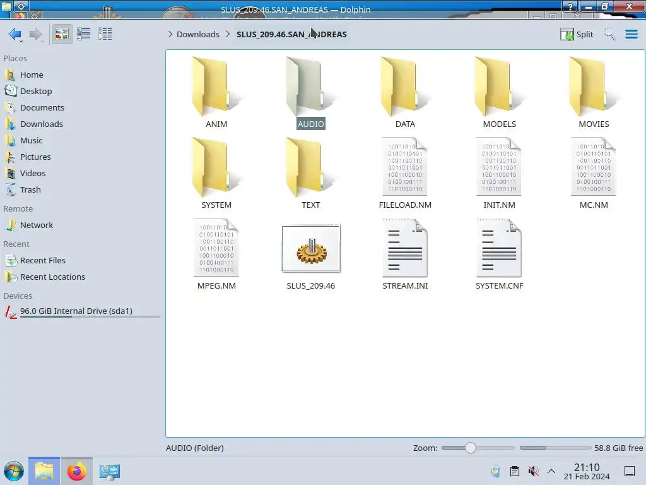Select the SYSTEM folder icon

coord(216,168)
